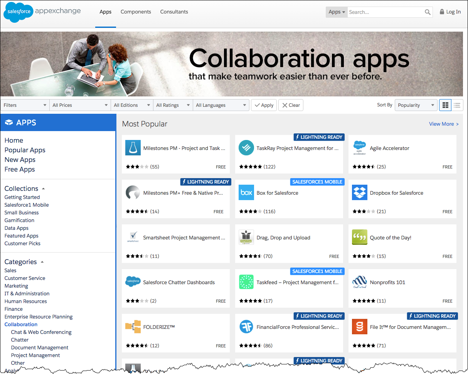Open the Document Management subcategory
Viewport: 468px width, 374px height.
(x=40, y=347)
